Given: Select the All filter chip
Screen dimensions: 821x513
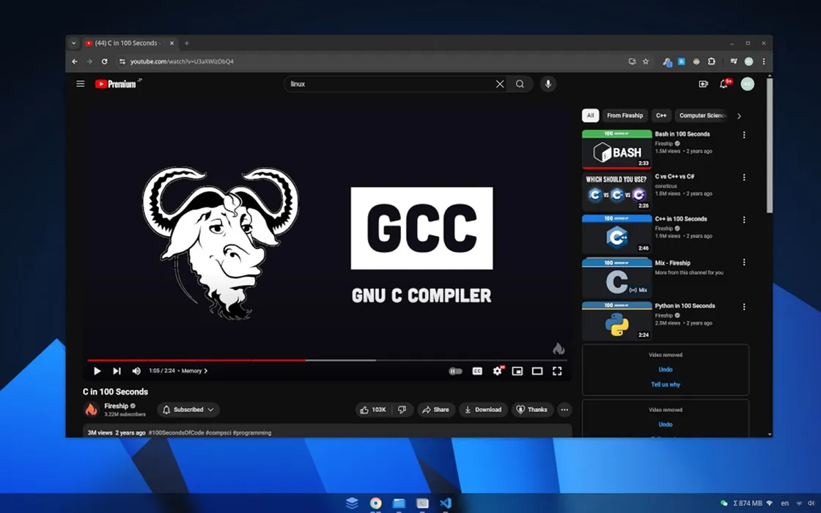Looking at the screenshot, I should click(x=590, y=115).
